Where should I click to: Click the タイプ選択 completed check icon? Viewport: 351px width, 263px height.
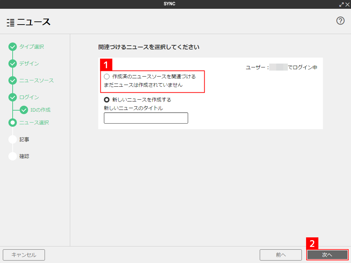pos(13,47)
